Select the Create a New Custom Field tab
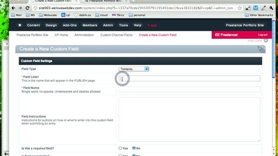Image resolution: width=278 pixels, height=156 pixels. 53,1
